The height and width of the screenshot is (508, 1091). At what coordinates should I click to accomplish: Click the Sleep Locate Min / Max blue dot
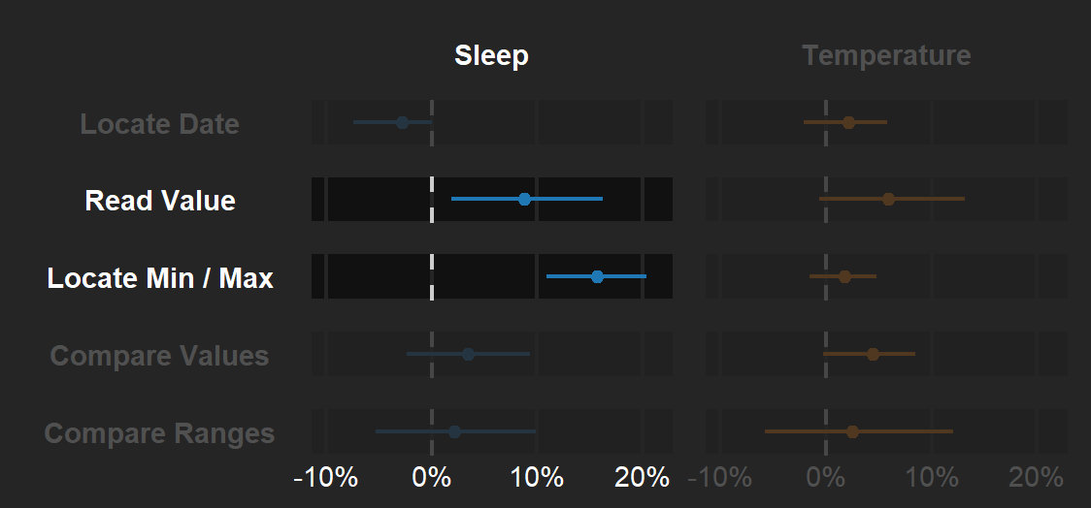pos(597,276)
